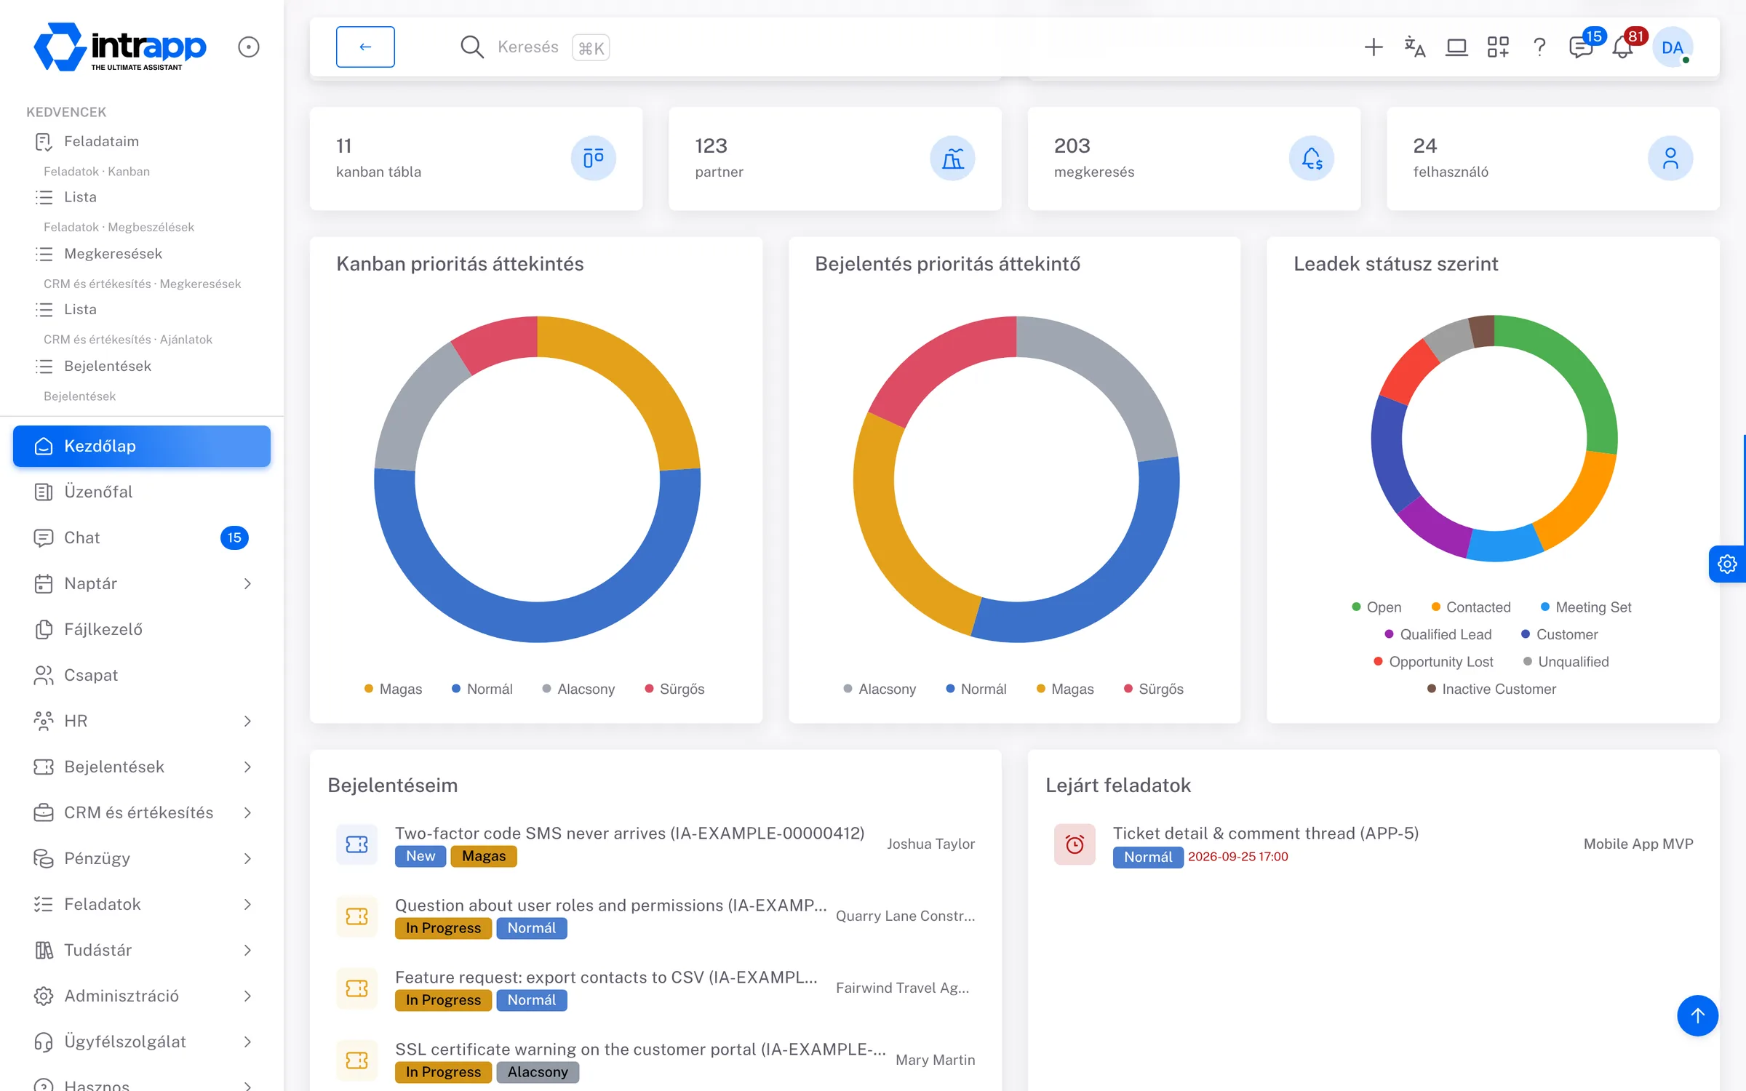Expand the HR menu chevron

(247, 721)
